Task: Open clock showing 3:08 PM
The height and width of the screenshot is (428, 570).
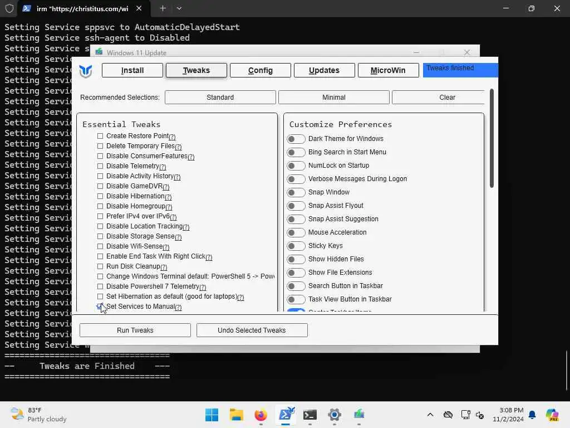Action: (x=508, y=415)
